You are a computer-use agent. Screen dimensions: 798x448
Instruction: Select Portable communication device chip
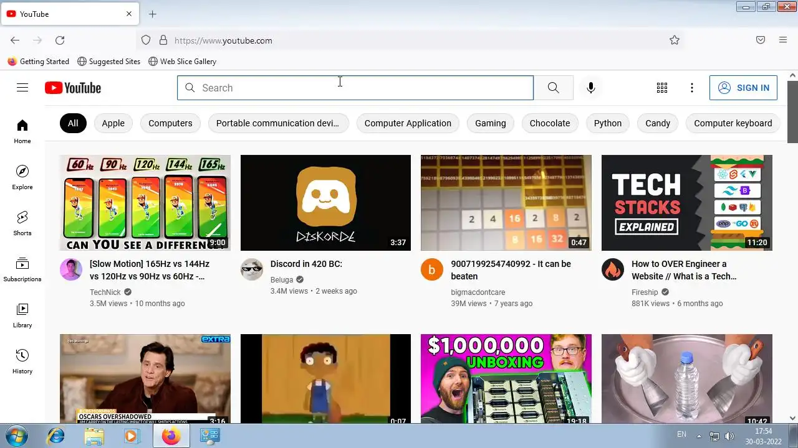pyautogui.click(x=277, y=123)
